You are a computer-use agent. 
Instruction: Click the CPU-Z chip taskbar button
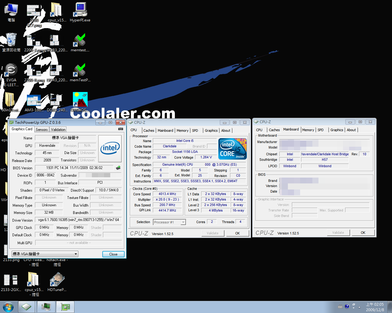pos(27,307)
